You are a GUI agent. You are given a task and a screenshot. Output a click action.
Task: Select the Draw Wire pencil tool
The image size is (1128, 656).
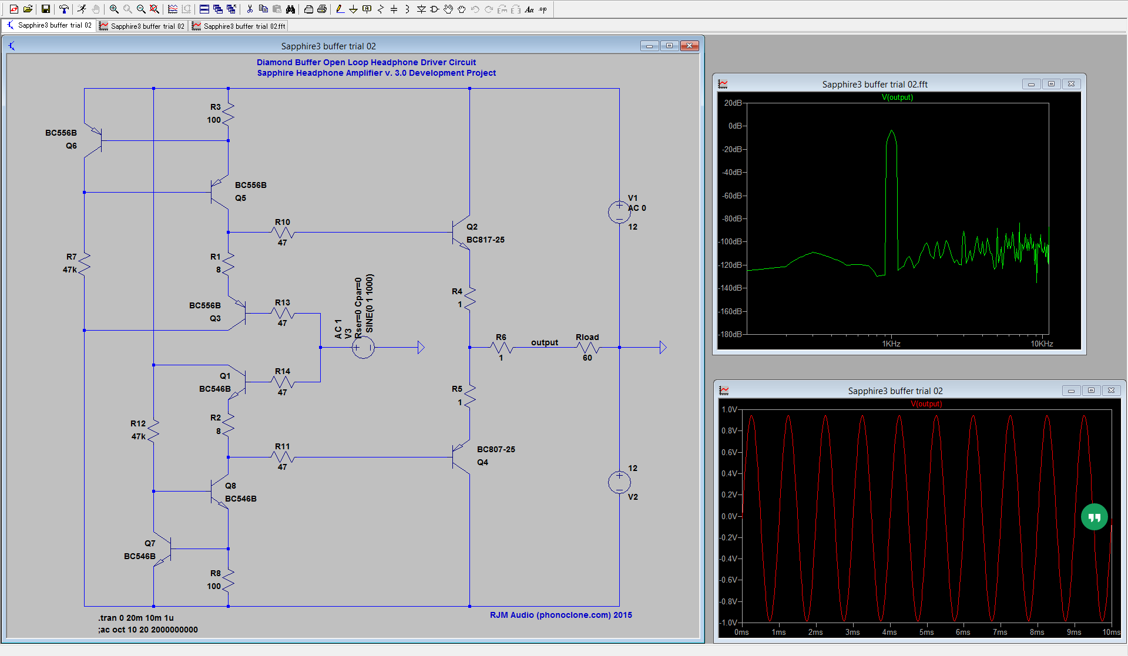click(x=340, y=9)
